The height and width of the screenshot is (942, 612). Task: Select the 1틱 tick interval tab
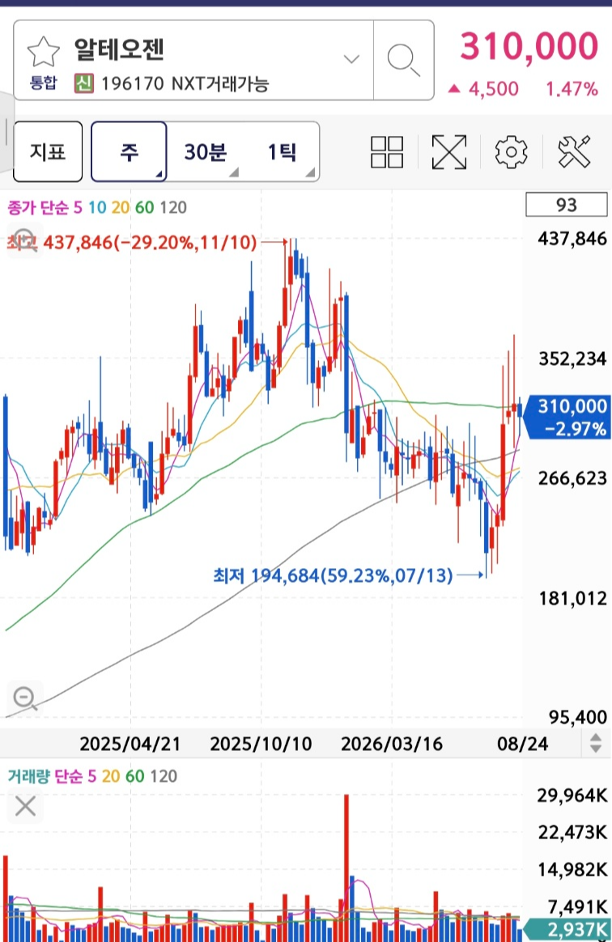282,151
